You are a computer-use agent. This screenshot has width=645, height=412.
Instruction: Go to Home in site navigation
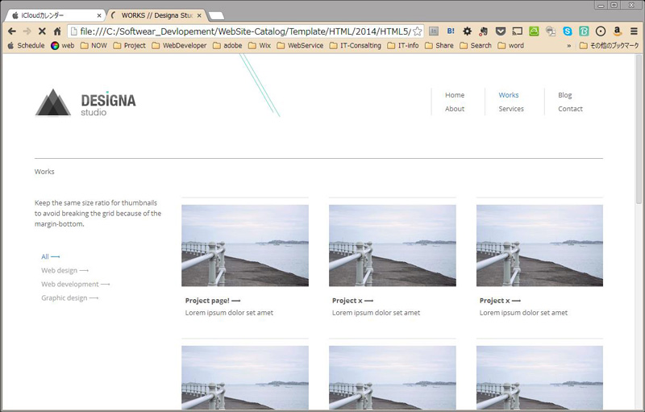455,95
